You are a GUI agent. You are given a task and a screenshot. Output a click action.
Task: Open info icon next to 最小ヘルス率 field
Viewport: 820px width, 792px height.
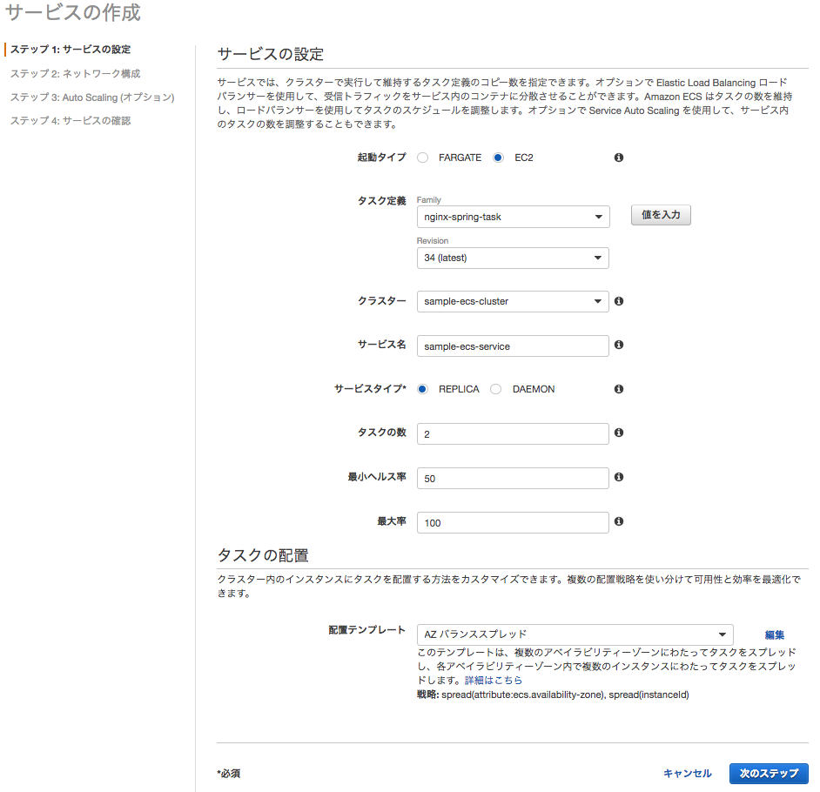[x=619, y=477]
